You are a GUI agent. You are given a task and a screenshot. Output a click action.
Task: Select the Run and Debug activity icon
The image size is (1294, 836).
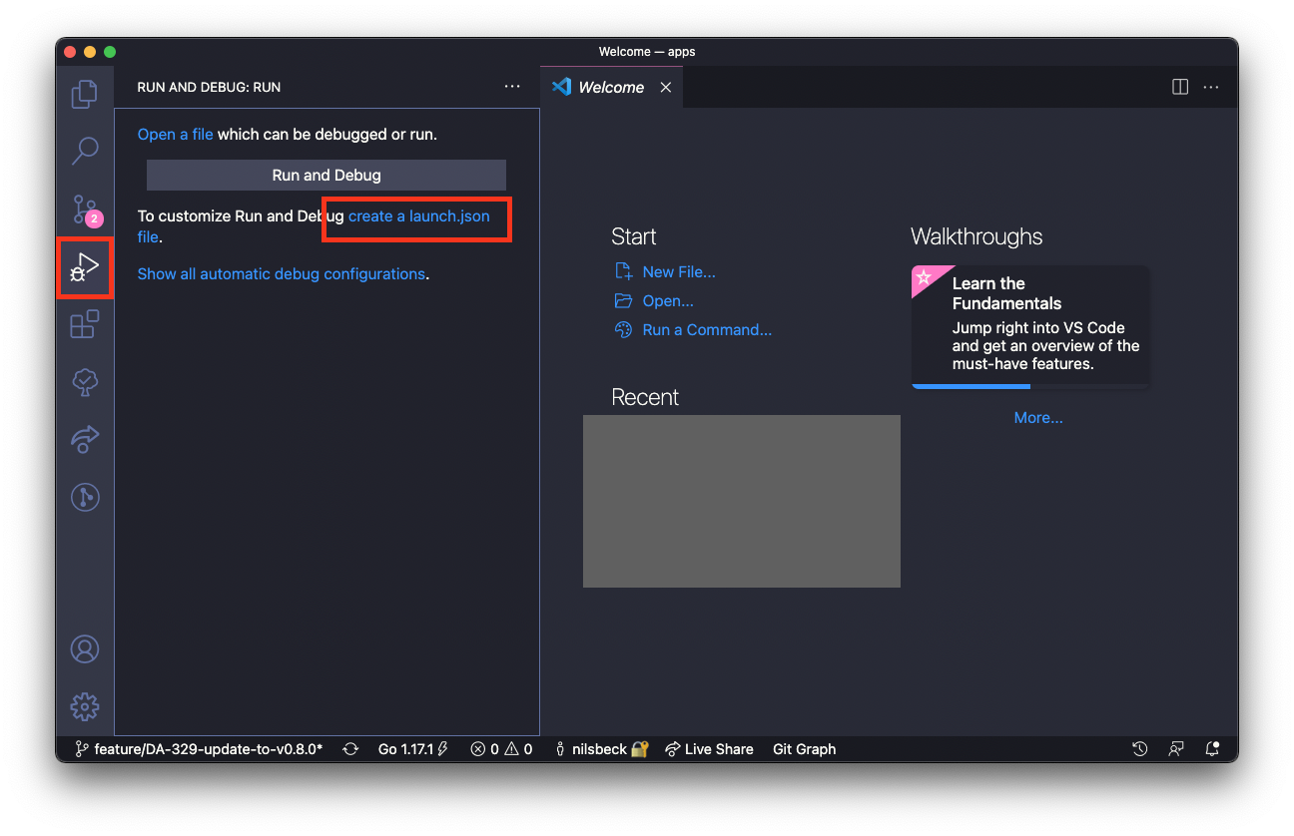pyautogui.click(x=85, y=267)
